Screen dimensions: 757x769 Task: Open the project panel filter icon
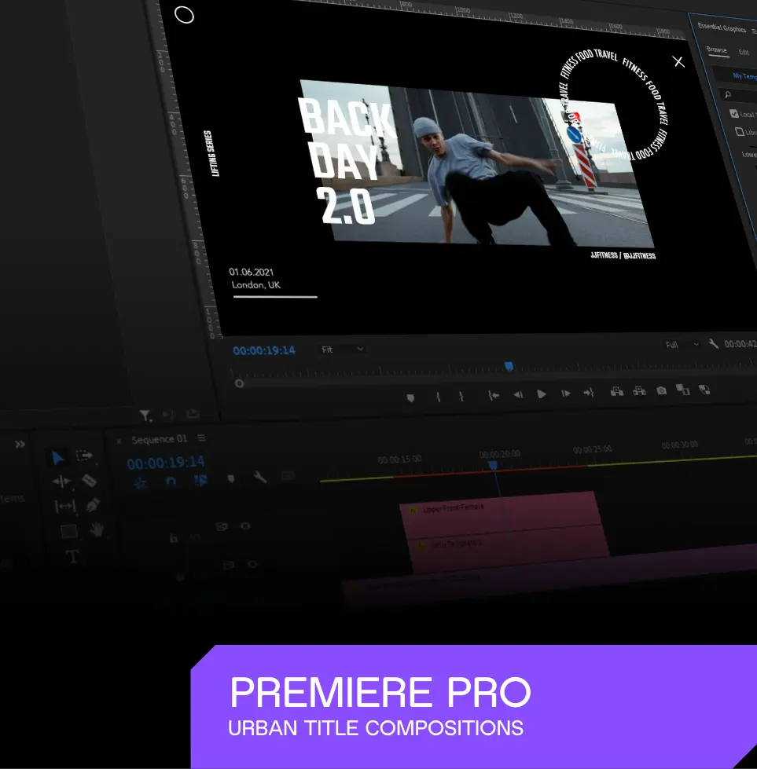click(x=145, y=416)
